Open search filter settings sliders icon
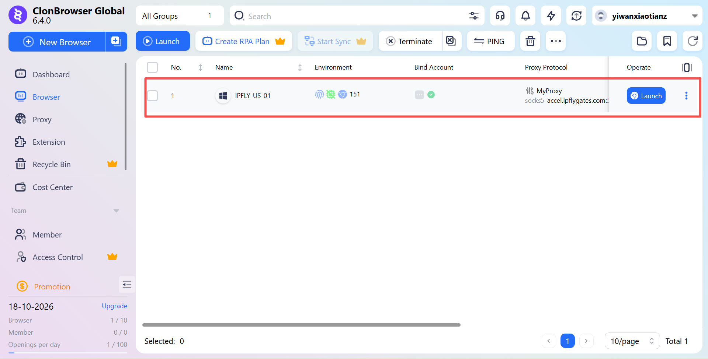708x359 pixels. tap(473, 16)
